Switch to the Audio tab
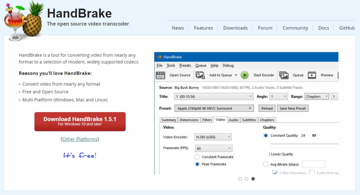The image size is (360, 195). (233, 120)
